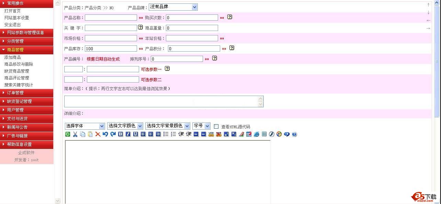Screen dimensions: 441x204
Task: Open the 新闻与公告 sidebar menu
Action: pos(26,127)
